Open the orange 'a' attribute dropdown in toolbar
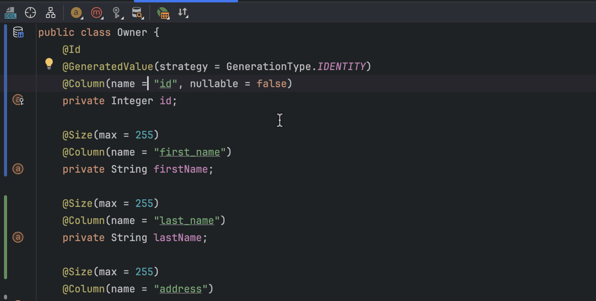Image resolution: width=596 pixels, height=301 pixels. click(x=77, y=12)
